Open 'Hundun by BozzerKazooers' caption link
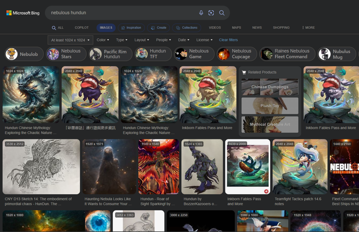Screen dimensions: 359x232 pyautogui.click(x=200, y=201)
